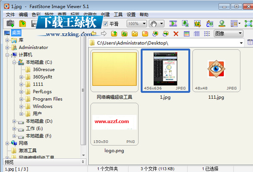Expand the 网络 network node

point(7,143)
